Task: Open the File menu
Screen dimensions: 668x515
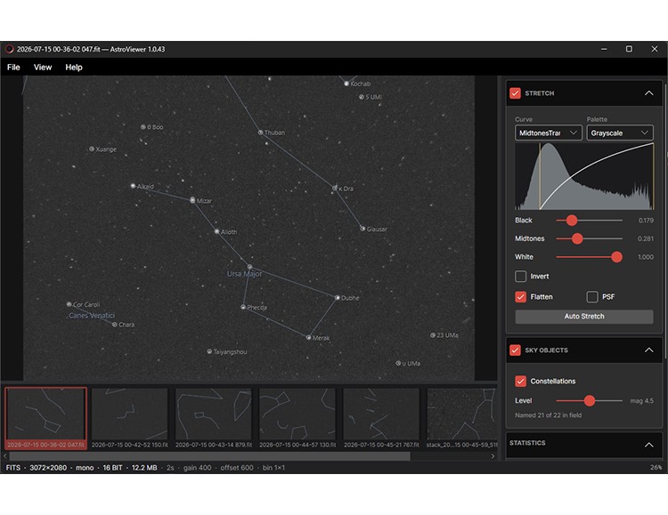Action: tap(13, 68)
